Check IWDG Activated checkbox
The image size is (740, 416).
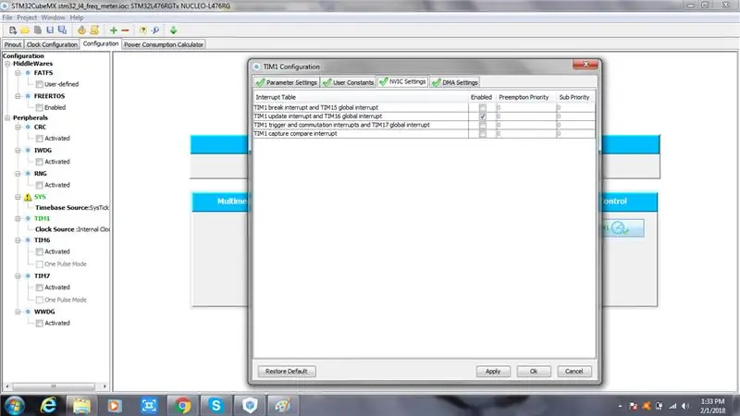[x=40, y=162]
